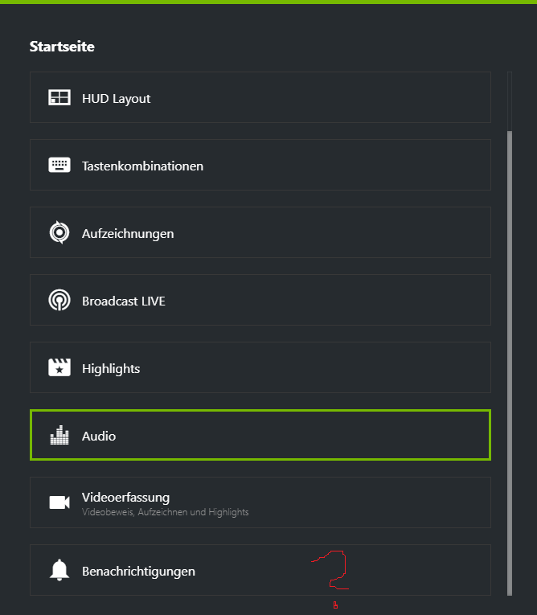The image size is (537, 615).
Task: Click the Broadcast LIVE antenna icon
Action: point(59,300)
